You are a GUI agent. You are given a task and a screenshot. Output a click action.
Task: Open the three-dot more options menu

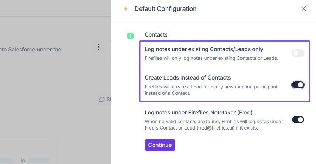(x=99, y=47)
